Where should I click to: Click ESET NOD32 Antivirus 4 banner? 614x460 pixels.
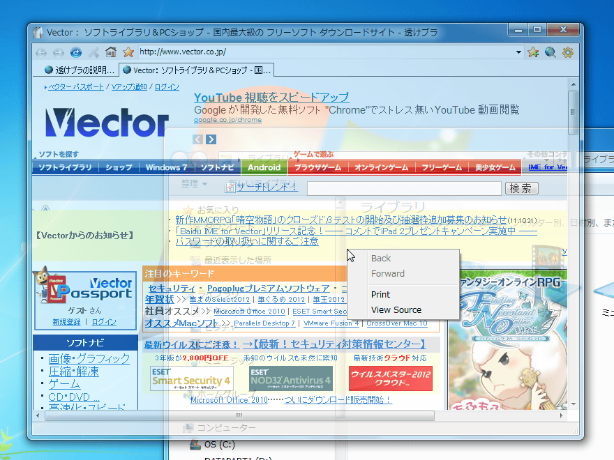tap(291, 378)
